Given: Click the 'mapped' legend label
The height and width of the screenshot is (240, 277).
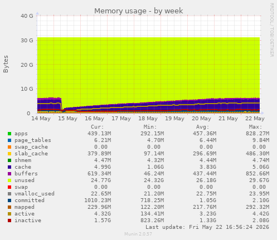Looking at the screenshot, I should coord(25,207).
